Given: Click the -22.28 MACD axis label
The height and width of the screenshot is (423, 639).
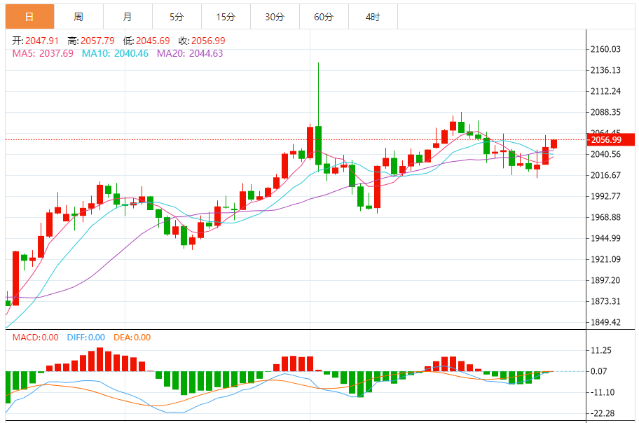Looking at the screenshot, I should click(x=603, y=414).
